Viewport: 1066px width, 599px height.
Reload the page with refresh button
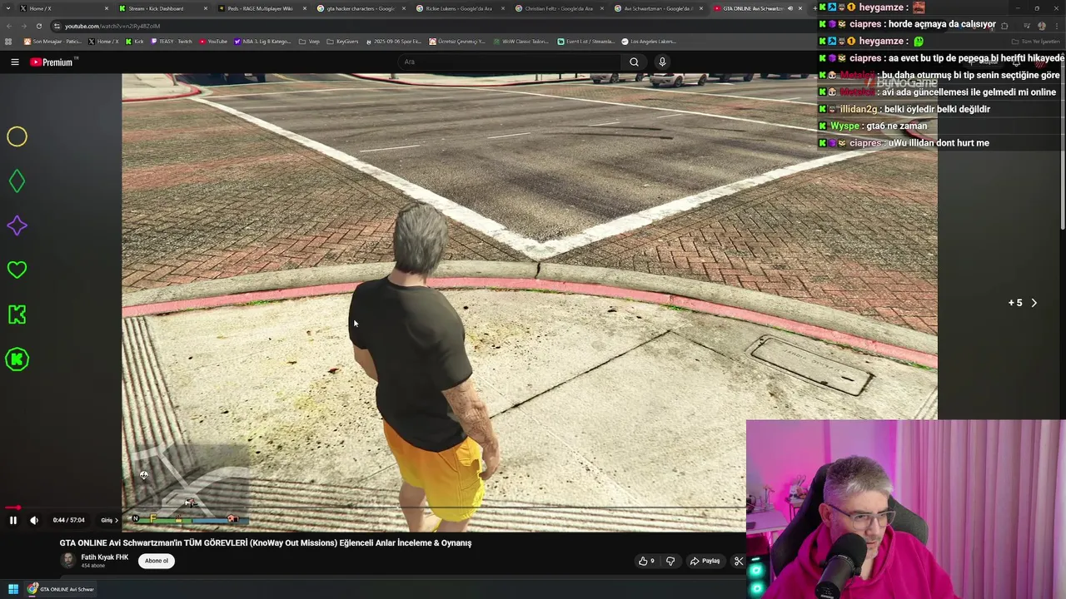(x=38, y=26)
